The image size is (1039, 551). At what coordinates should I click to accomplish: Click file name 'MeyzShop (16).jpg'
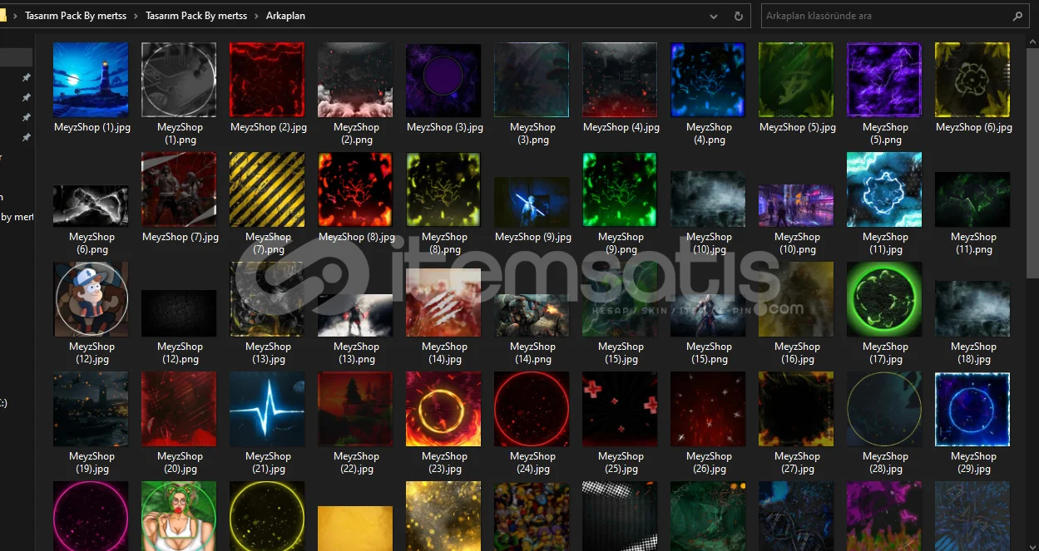point(797,352)
